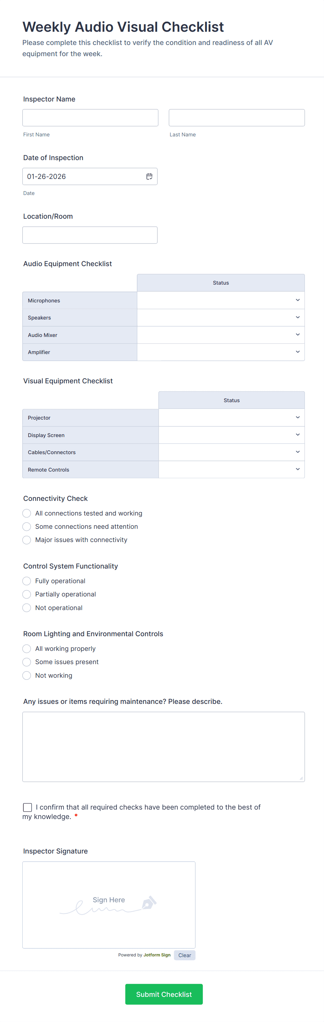
Task: Clear the inspector signature
Action: (185, 955)
